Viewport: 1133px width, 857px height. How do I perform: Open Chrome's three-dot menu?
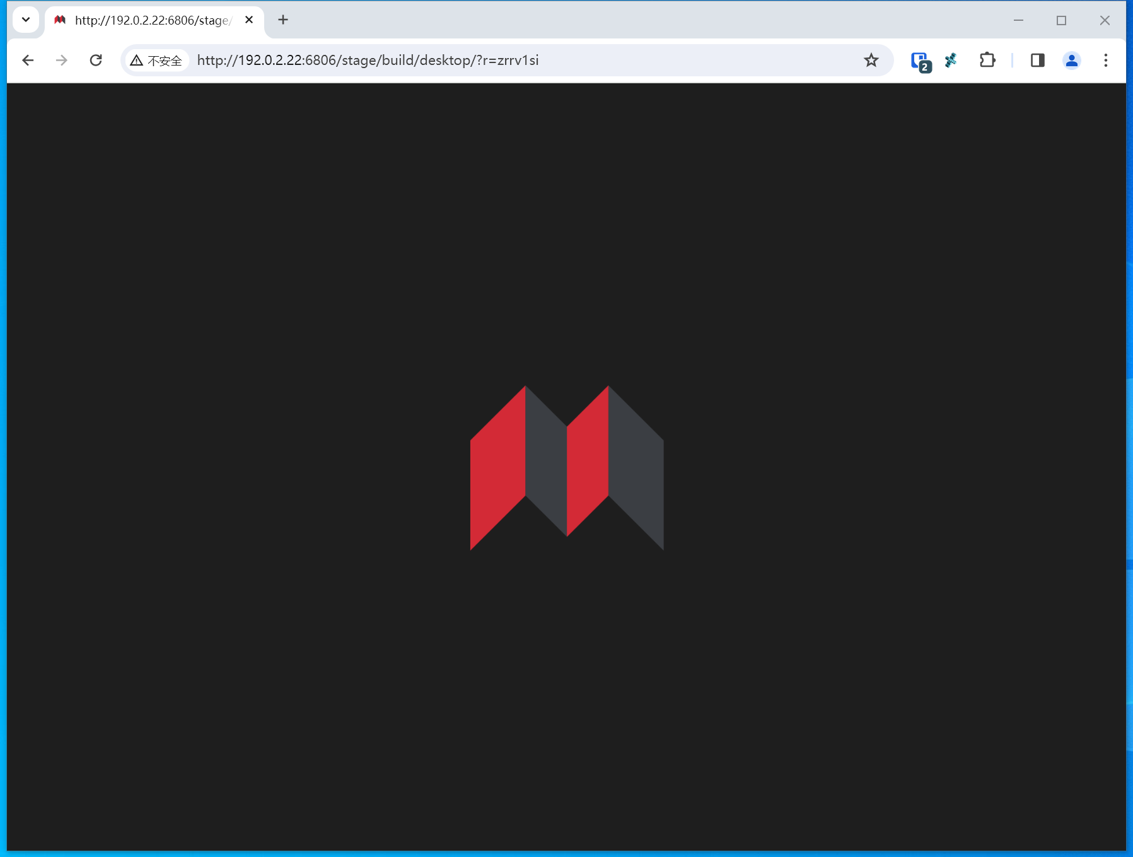pyautogui.click(x=1106, y=61)
